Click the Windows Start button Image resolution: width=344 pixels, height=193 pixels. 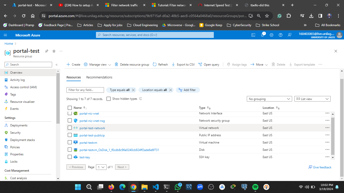[78, 187]
